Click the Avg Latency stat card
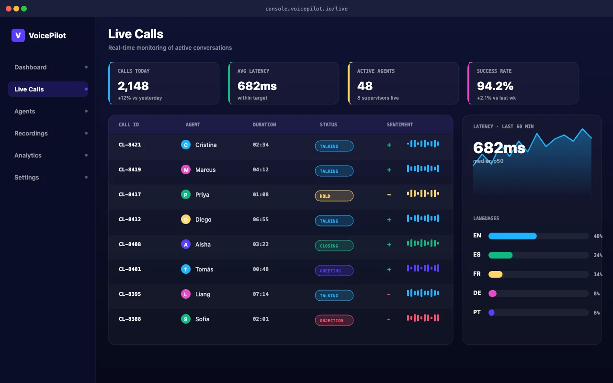The width and height of the screenshot is (613, 383). pyautogui.click(x=284, y=83)
